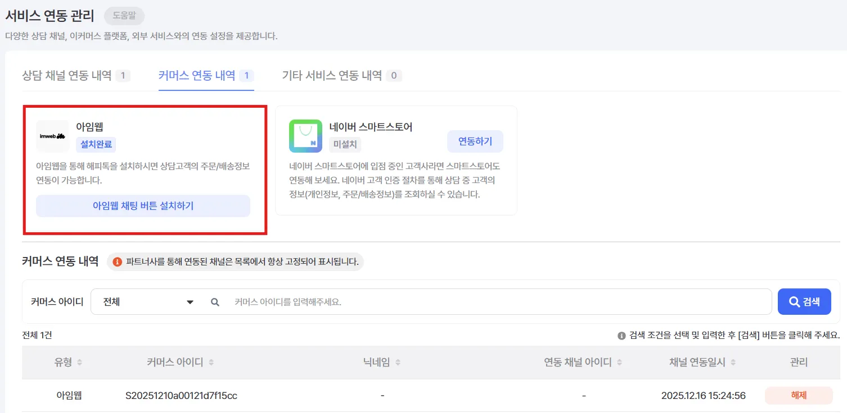Click the 설치완료 status badge
This screenshot has width=847, height=413.
click(96, 144)
